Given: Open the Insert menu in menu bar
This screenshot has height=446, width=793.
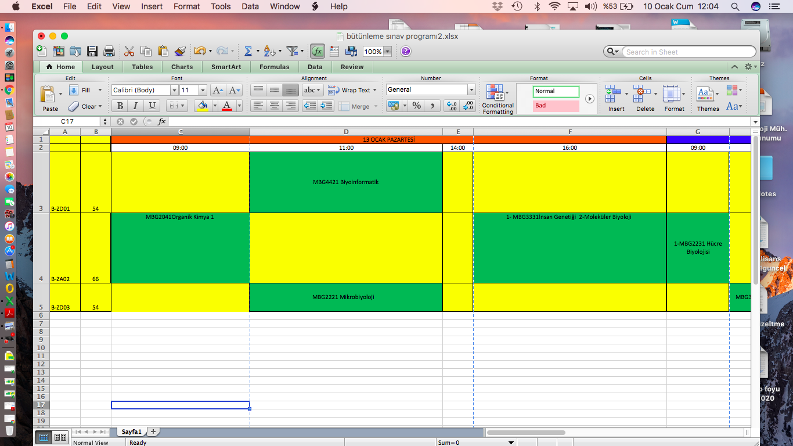Looking at the screenshot, I should [152, 6].
